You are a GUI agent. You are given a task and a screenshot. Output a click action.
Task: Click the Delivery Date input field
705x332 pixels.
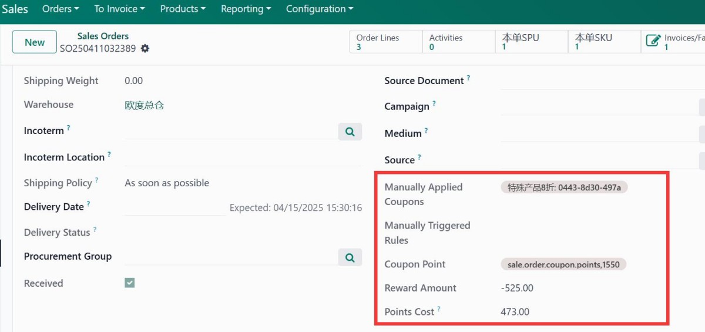[x=175, y=207]
